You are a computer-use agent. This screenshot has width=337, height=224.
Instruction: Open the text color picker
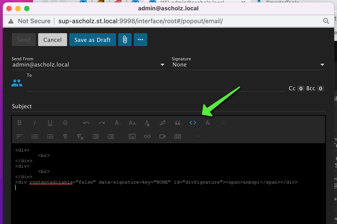[147, 123]
